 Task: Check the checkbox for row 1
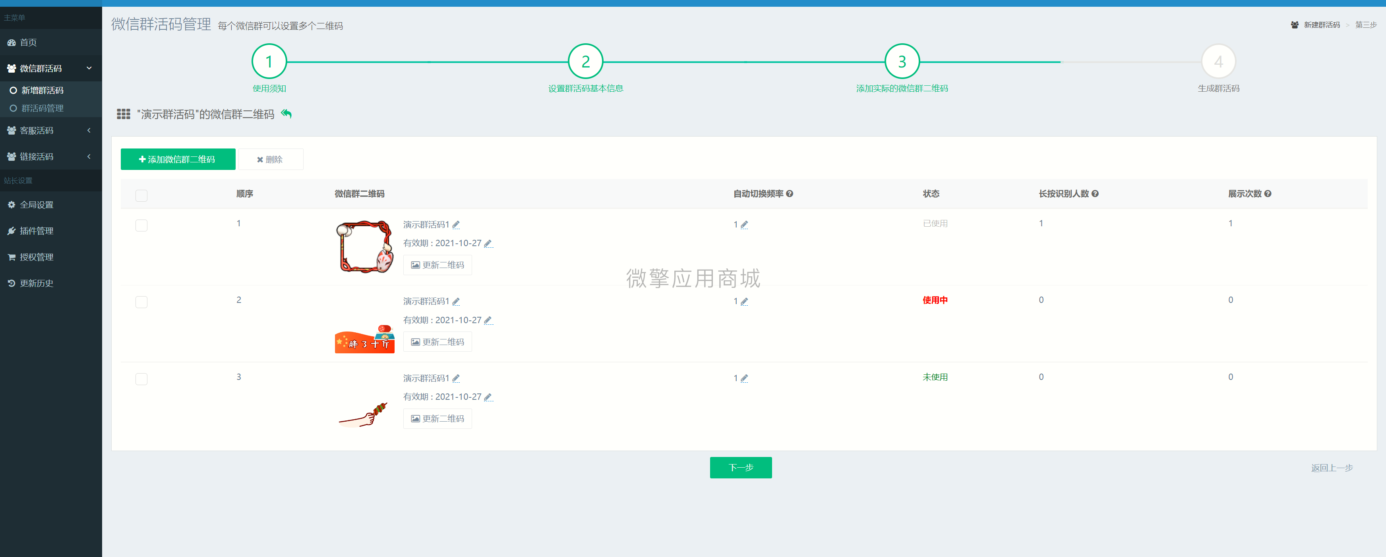click(x=141, y=225)
